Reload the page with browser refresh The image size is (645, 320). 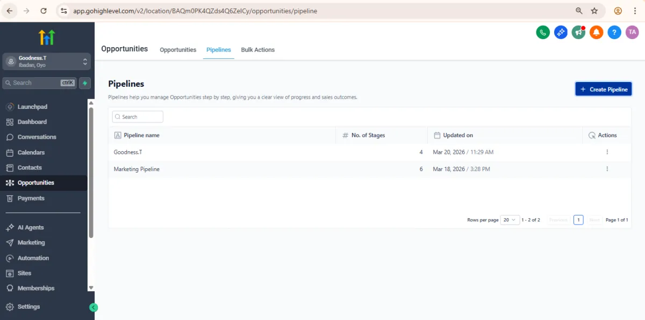[44, 11]
